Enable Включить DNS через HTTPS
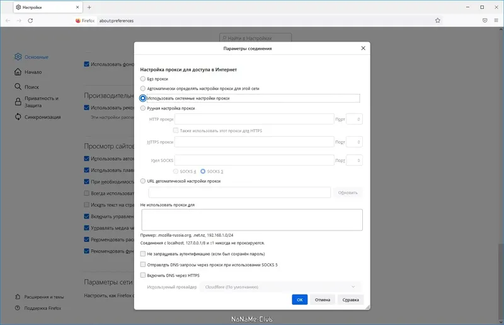The width and height of the screenshot is (504, 325). pos(143,275)
